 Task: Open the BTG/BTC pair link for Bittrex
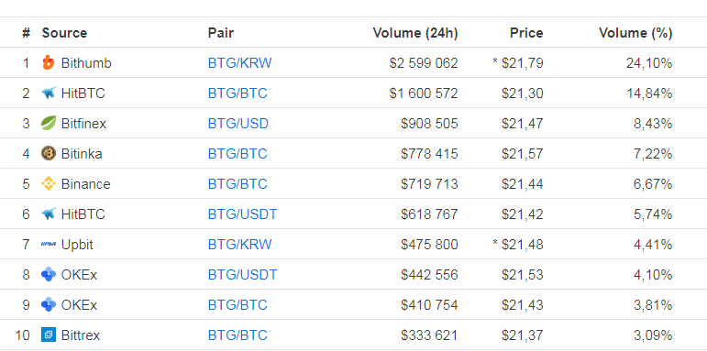click(x=238, y=335)
